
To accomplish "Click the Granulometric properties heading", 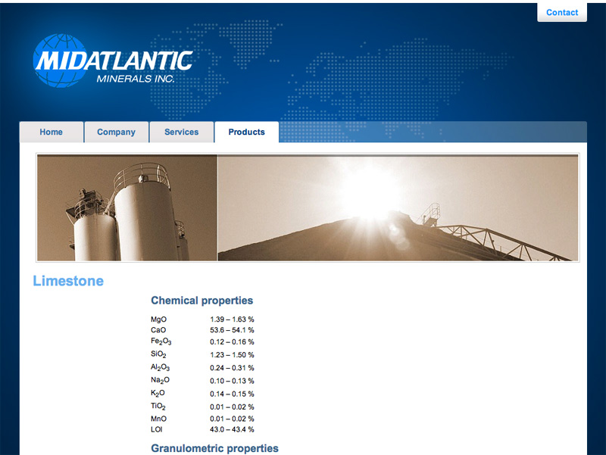I will point(214,448).
